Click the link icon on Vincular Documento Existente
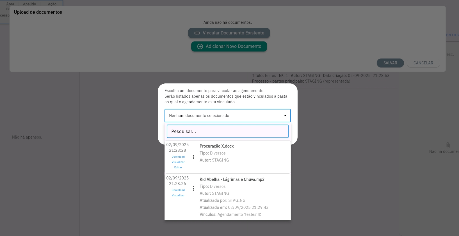The image size is (459, 236). click(x=197, y=33)
